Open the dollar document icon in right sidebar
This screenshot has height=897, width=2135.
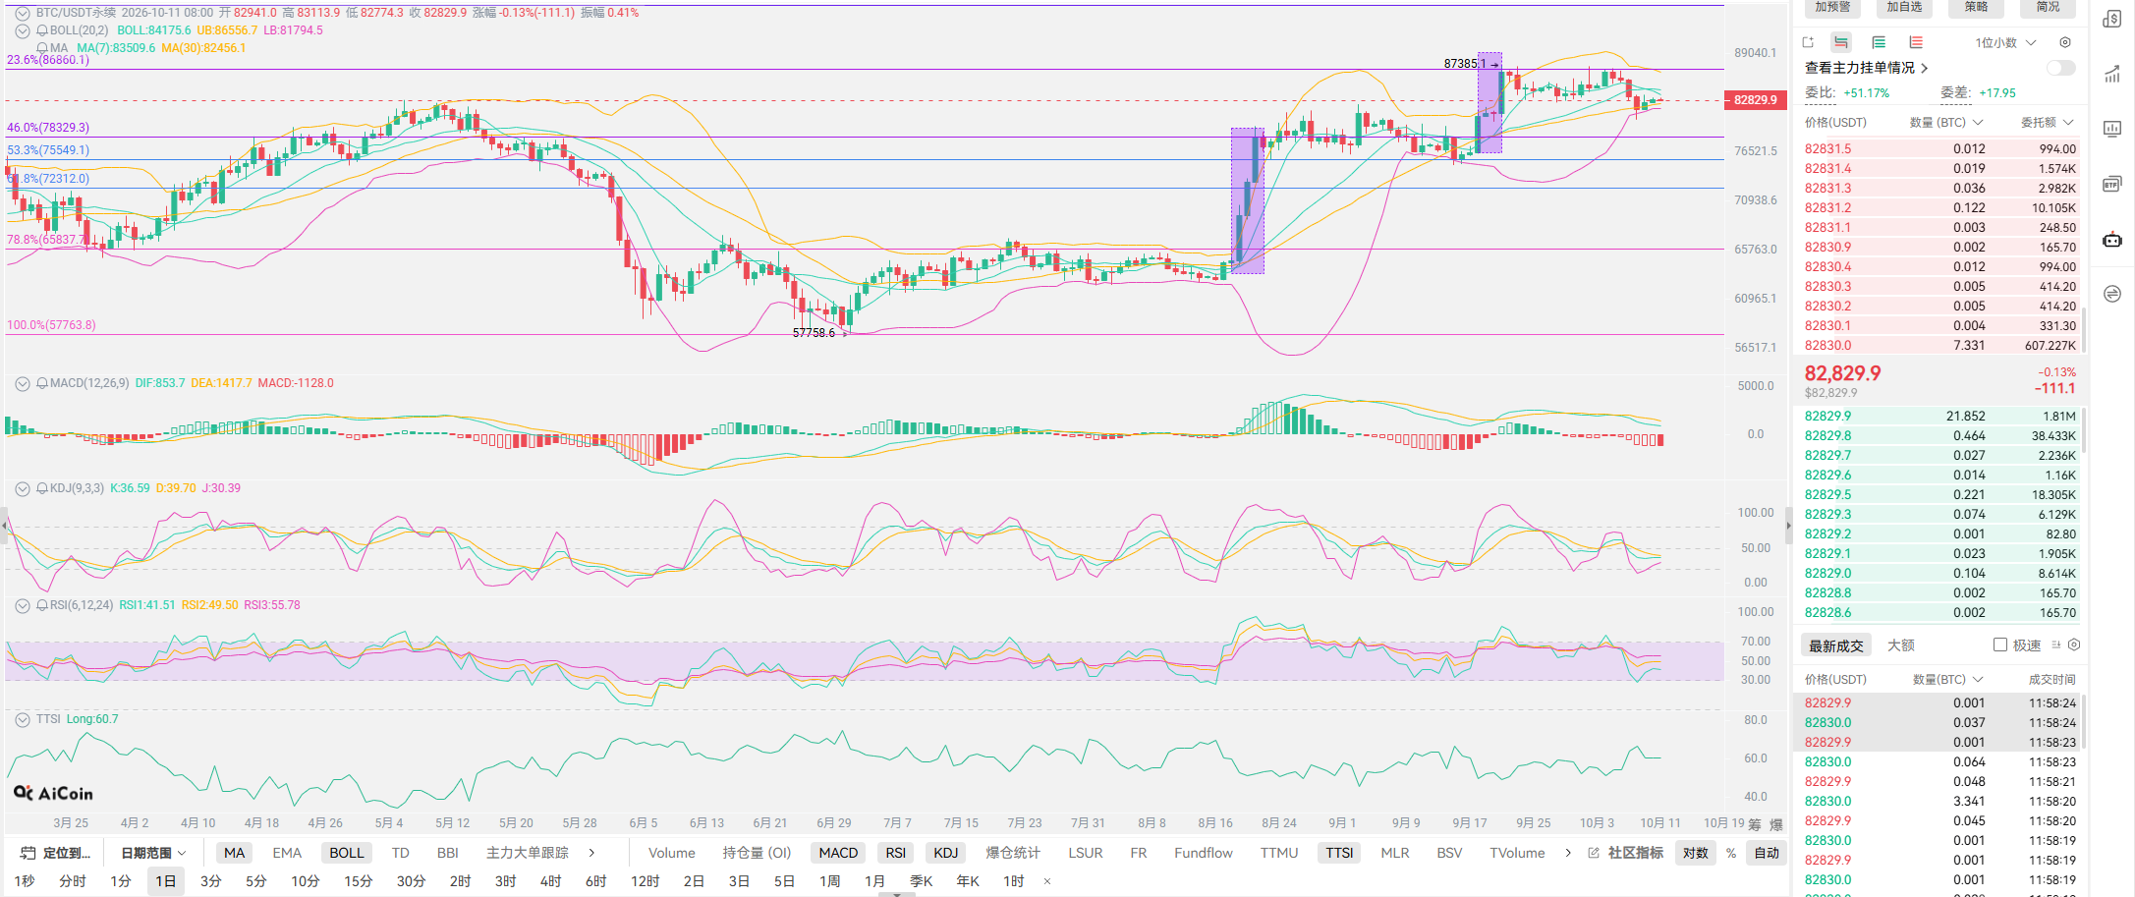(x=2112, y=19)
